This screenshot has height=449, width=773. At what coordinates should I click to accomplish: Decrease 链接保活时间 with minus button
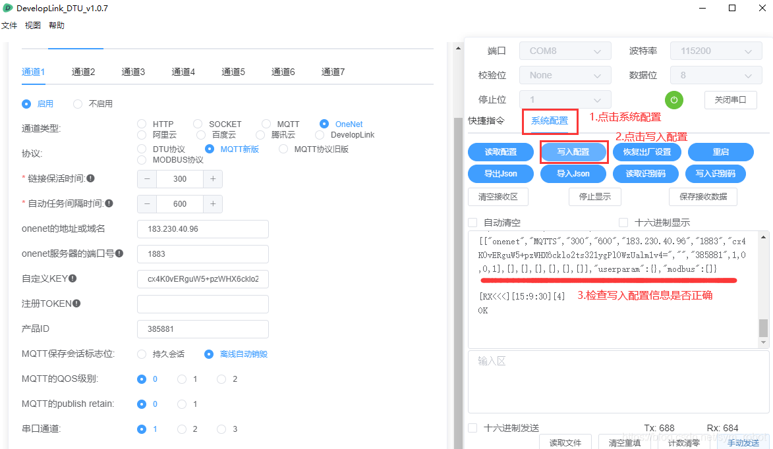[147, 178]
